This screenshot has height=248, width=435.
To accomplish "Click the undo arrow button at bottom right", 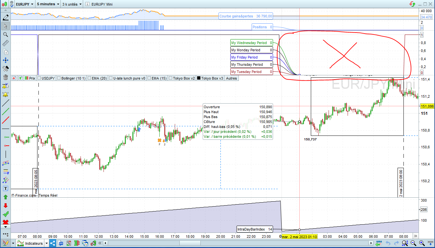I will pyautogui.click(x=388, y=243).
